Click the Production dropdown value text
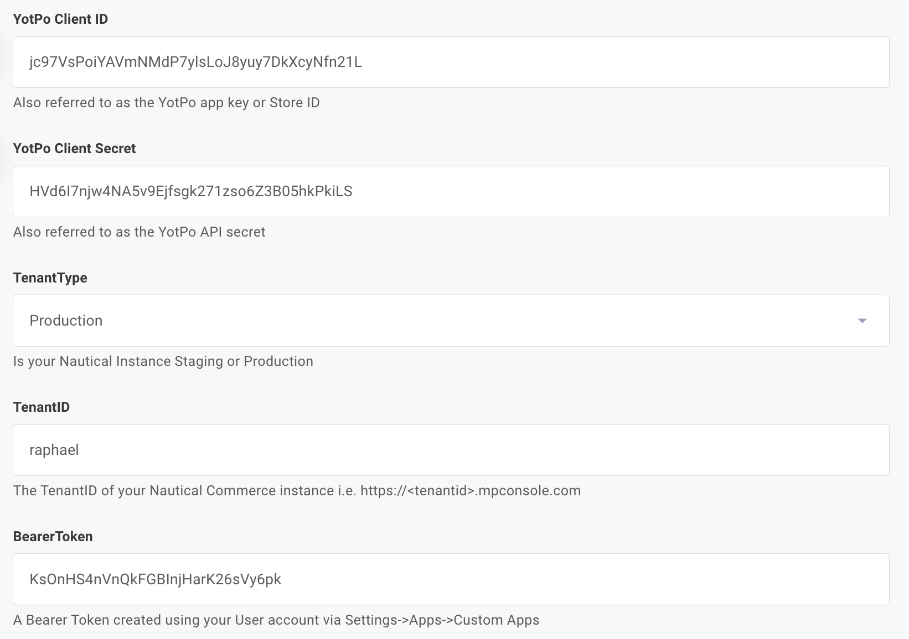 coord(66,321)
